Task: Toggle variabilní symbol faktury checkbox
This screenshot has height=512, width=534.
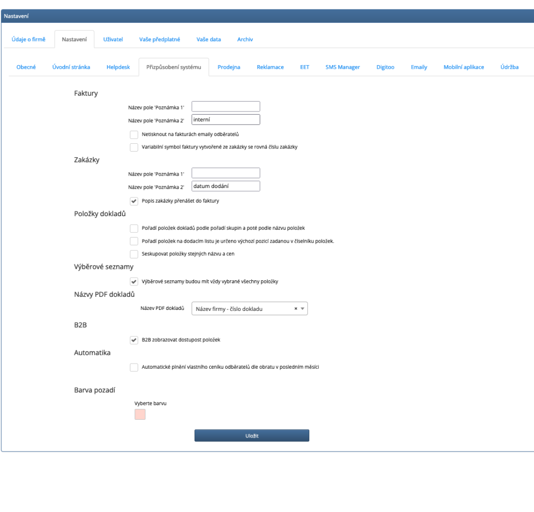Action: [134, 147]
